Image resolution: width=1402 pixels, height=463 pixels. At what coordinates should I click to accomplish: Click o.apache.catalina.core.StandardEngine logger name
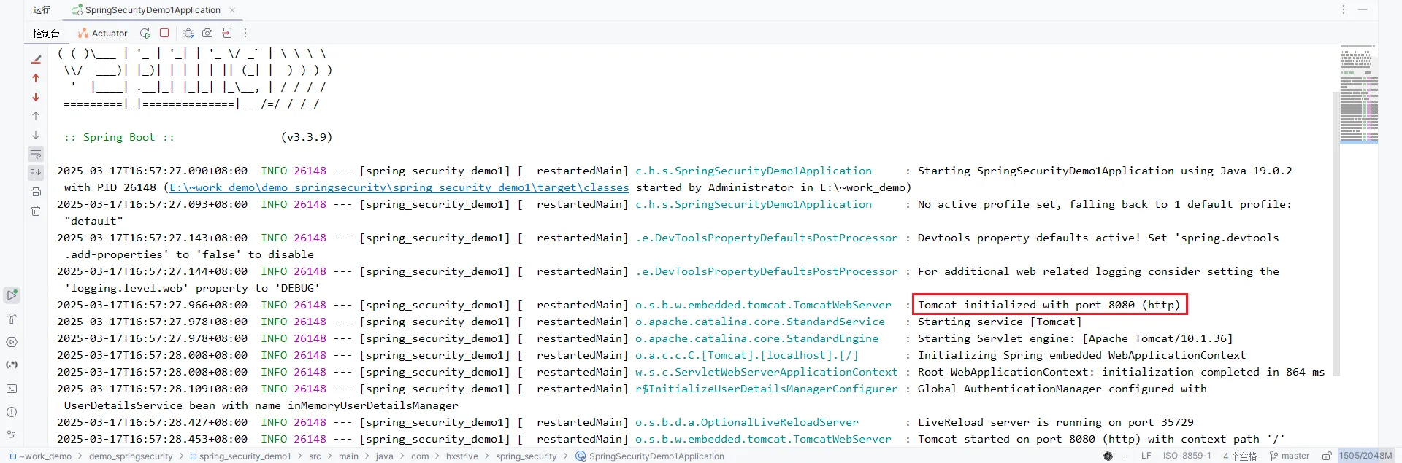click(756, 338)
